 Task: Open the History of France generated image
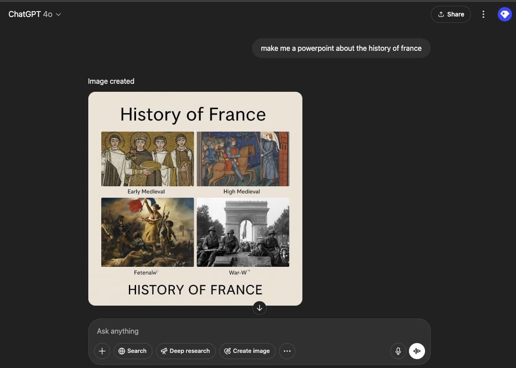click(x=195, y=198)
